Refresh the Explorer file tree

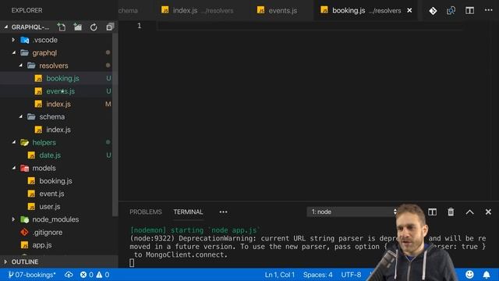[94, 27]
